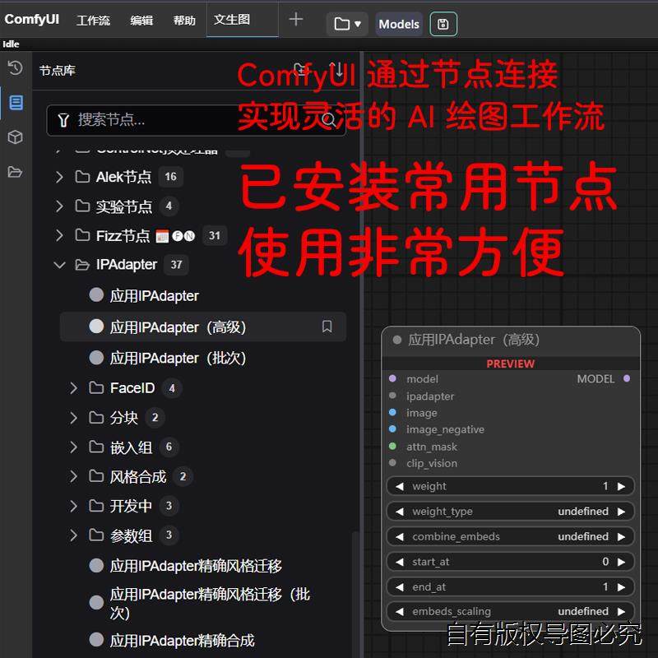Viewport: 658px width, 658px height.
Task: Open the combine_embeds value selector
Action: tap(510, 537)
